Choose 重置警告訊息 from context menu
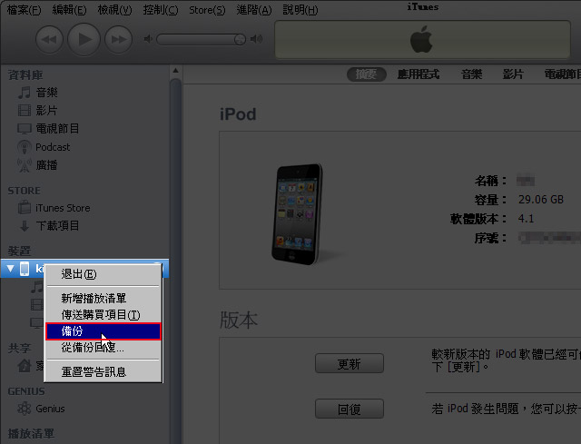581x444 pixels. tap(103, 371)
